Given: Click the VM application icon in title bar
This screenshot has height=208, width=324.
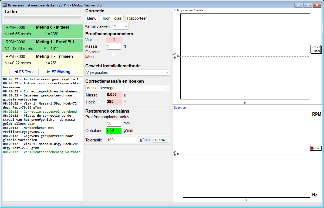Looking at the screenshot, I should pos(5,5).
